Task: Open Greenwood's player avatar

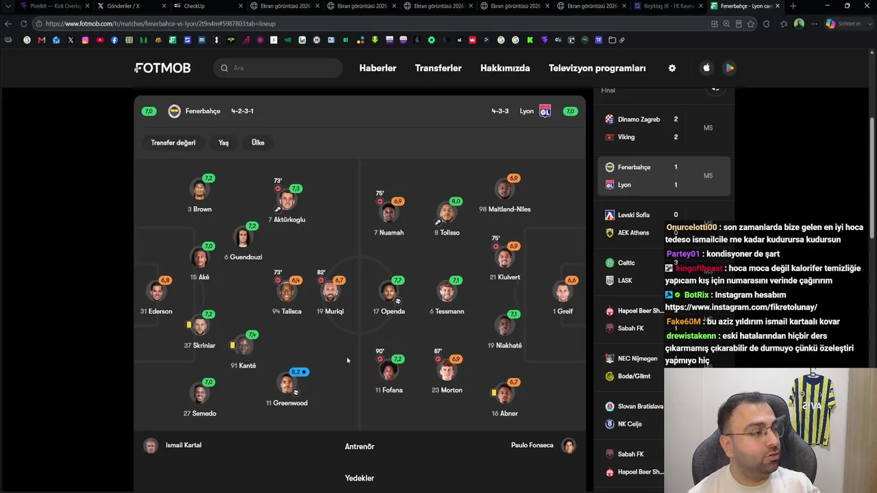Action: tap(287, 384)
